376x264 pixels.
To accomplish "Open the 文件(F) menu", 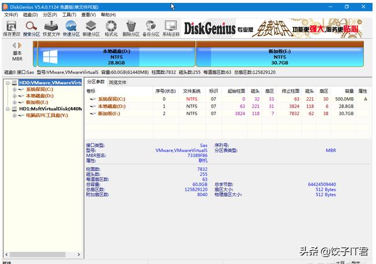I will coord(11,15).
